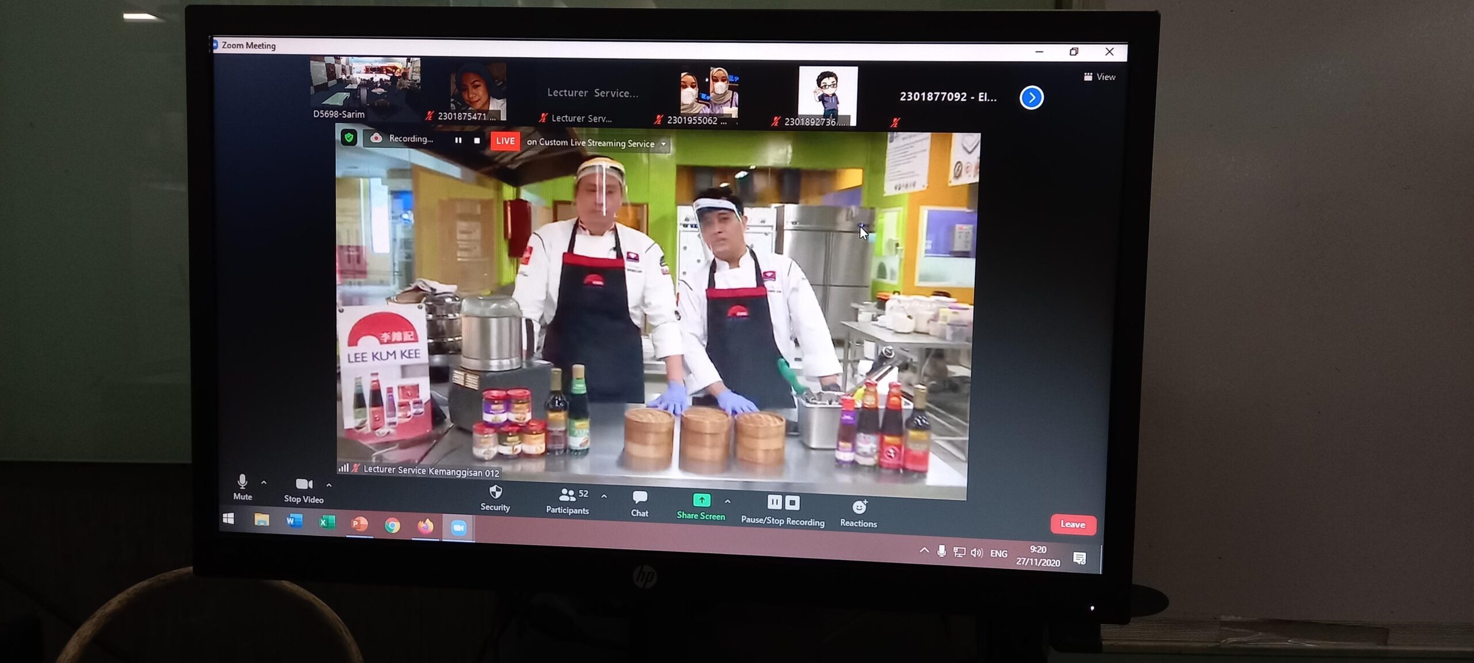
Task: Open File Explorer from taskbar
Action: (262, 520)
